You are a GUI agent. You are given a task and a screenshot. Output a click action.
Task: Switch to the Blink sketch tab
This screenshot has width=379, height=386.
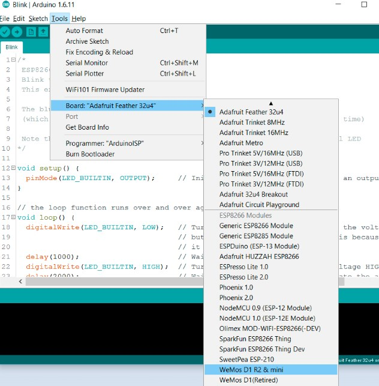click(x=11, y=47)
